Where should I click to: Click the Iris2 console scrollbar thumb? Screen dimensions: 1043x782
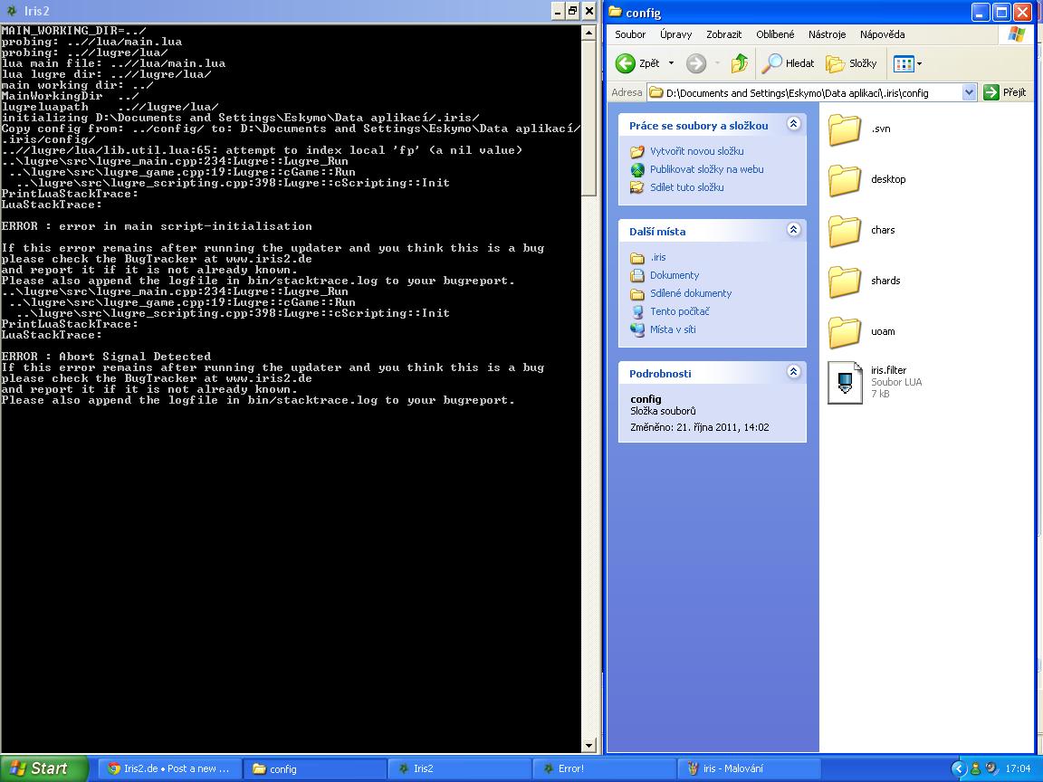[x=588, y=118]
